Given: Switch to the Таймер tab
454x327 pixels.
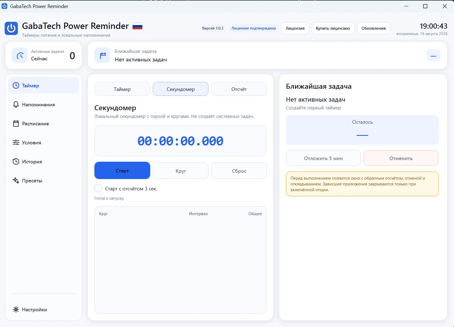Looking at the screenshot, I should click(122, 89).
